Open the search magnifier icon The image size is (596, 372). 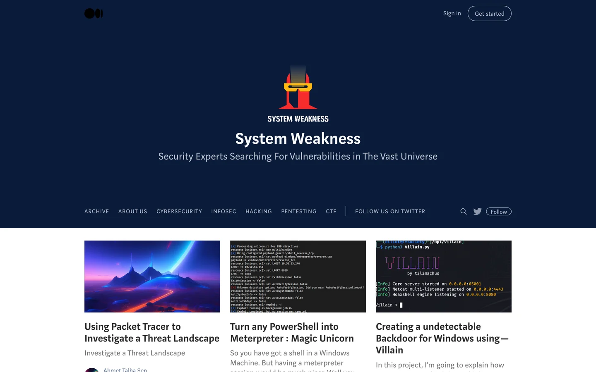point(464,211)
